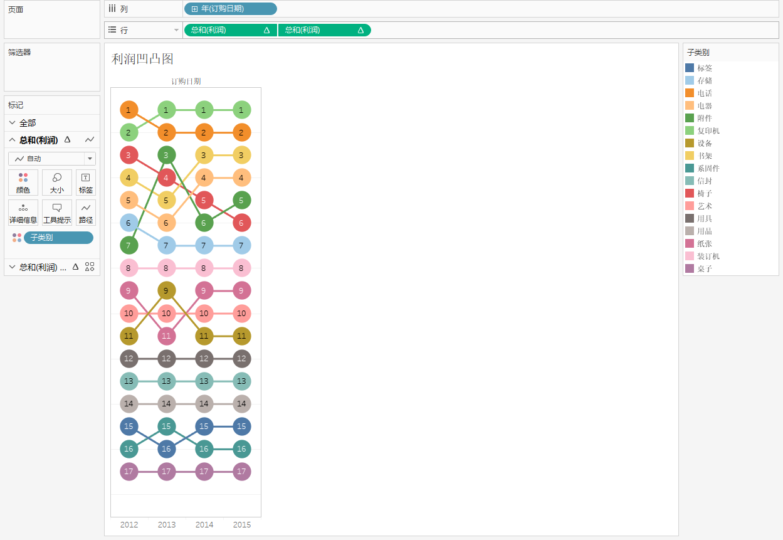
Task: Click the 标记 marks card title
Action: coord(16,105)
